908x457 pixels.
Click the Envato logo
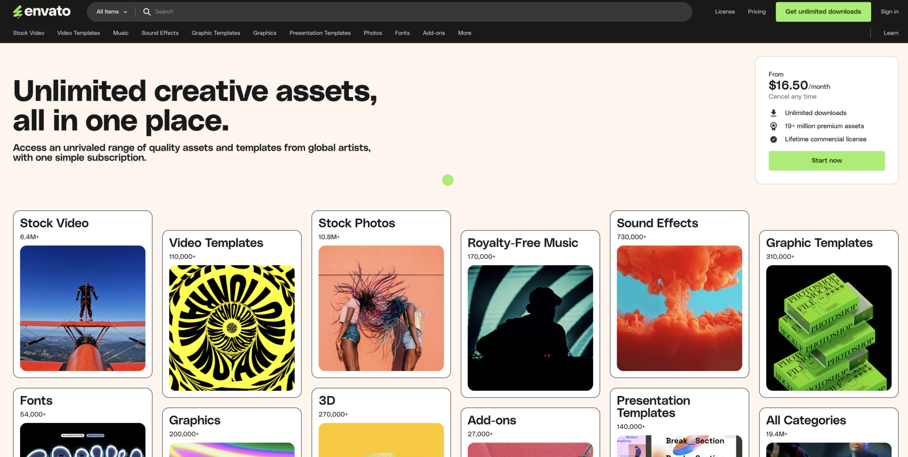42,12
